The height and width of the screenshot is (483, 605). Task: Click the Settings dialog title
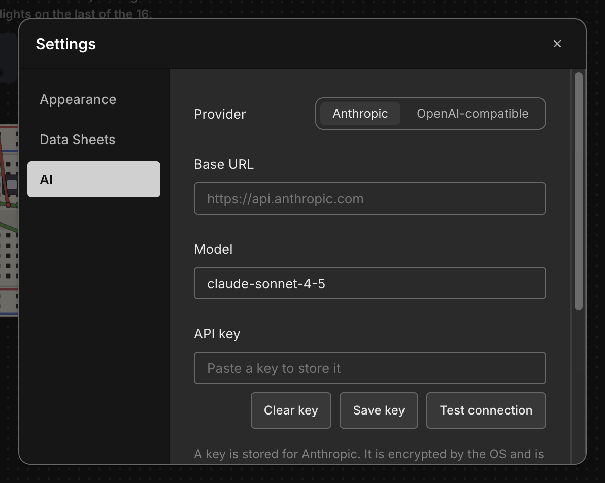(x=65, y=44)
